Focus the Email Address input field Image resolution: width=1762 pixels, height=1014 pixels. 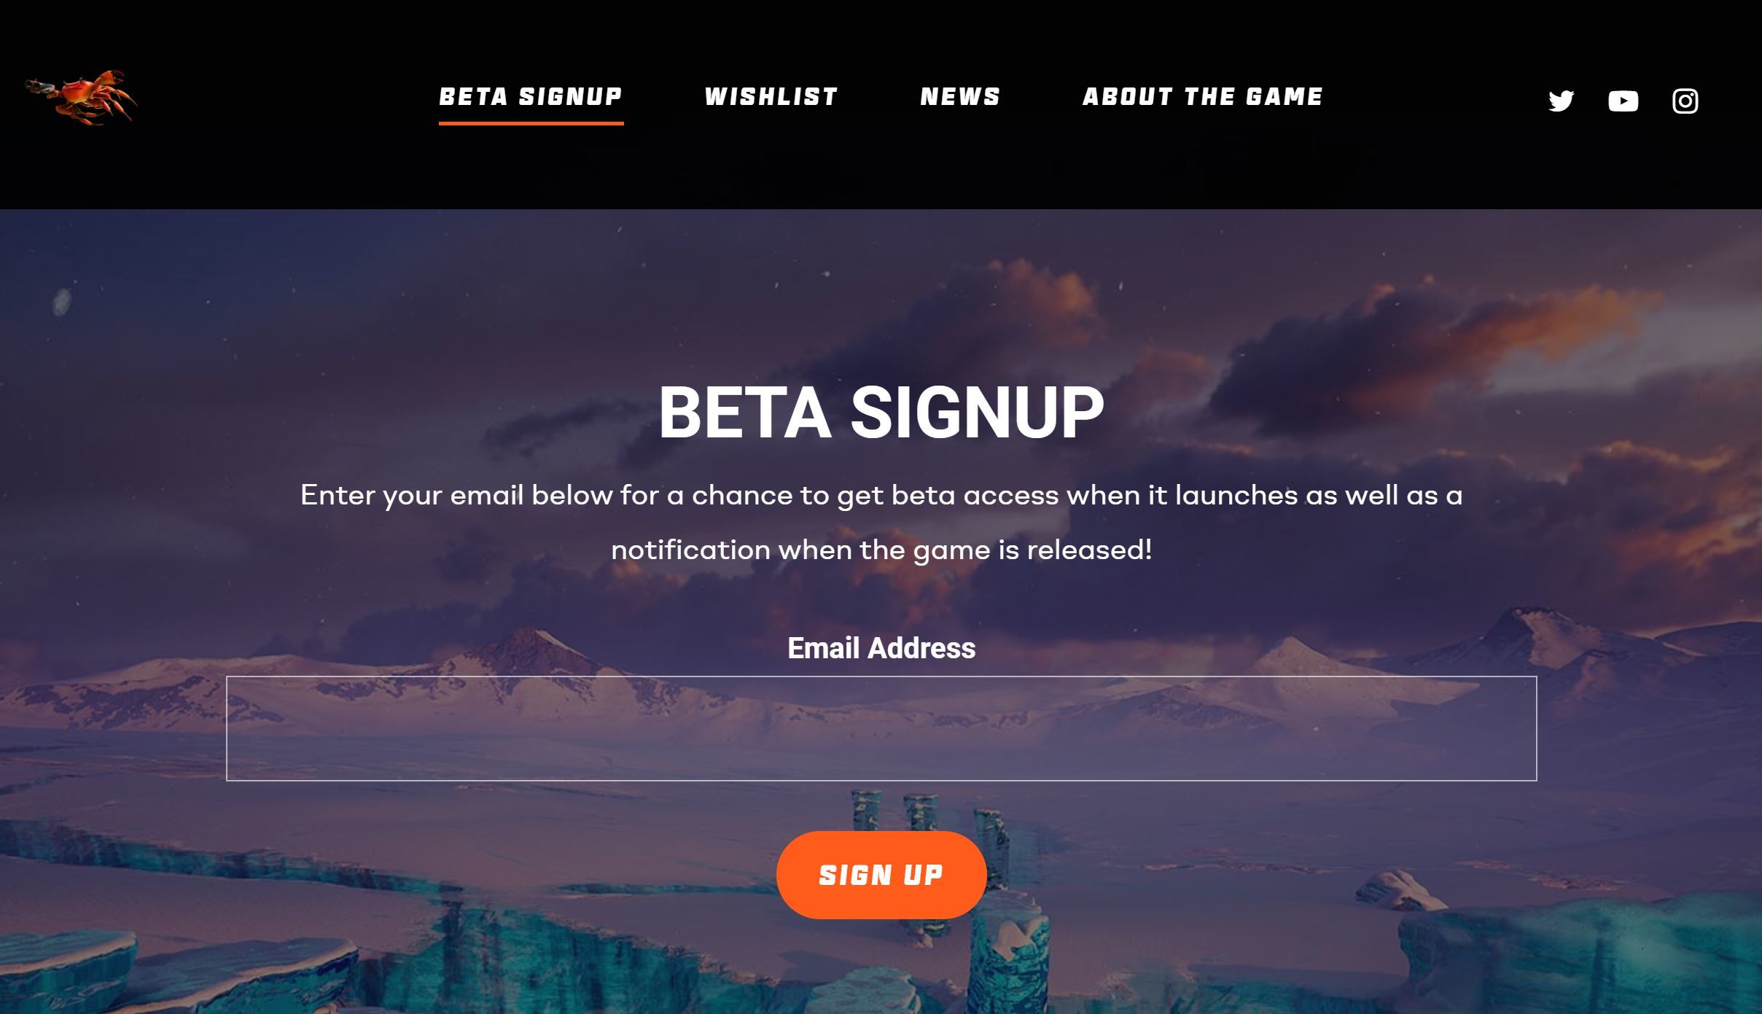pos(881,728)
